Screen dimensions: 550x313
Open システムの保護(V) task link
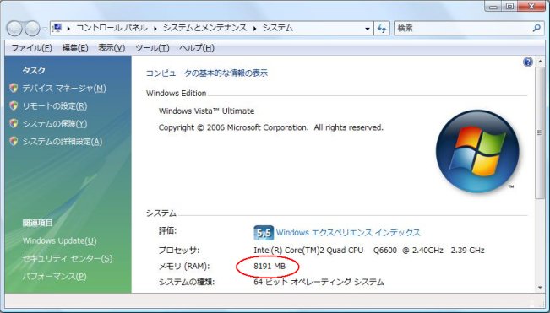(55, 124)
